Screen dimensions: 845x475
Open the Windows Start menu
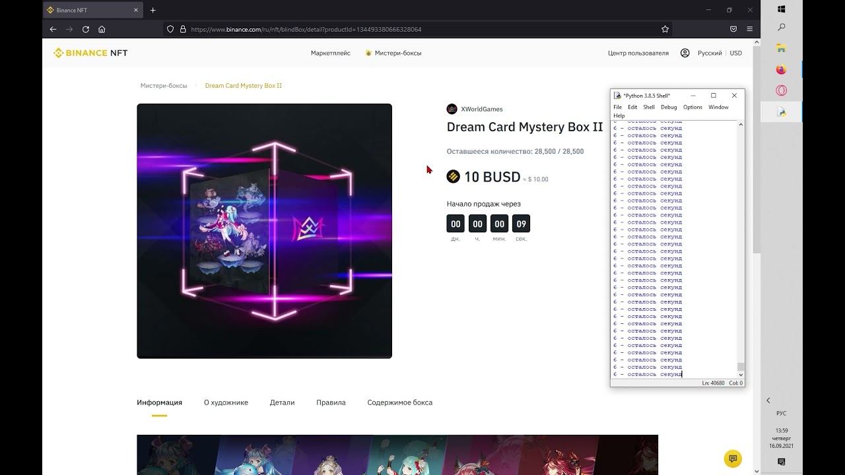tap(782, 9)
